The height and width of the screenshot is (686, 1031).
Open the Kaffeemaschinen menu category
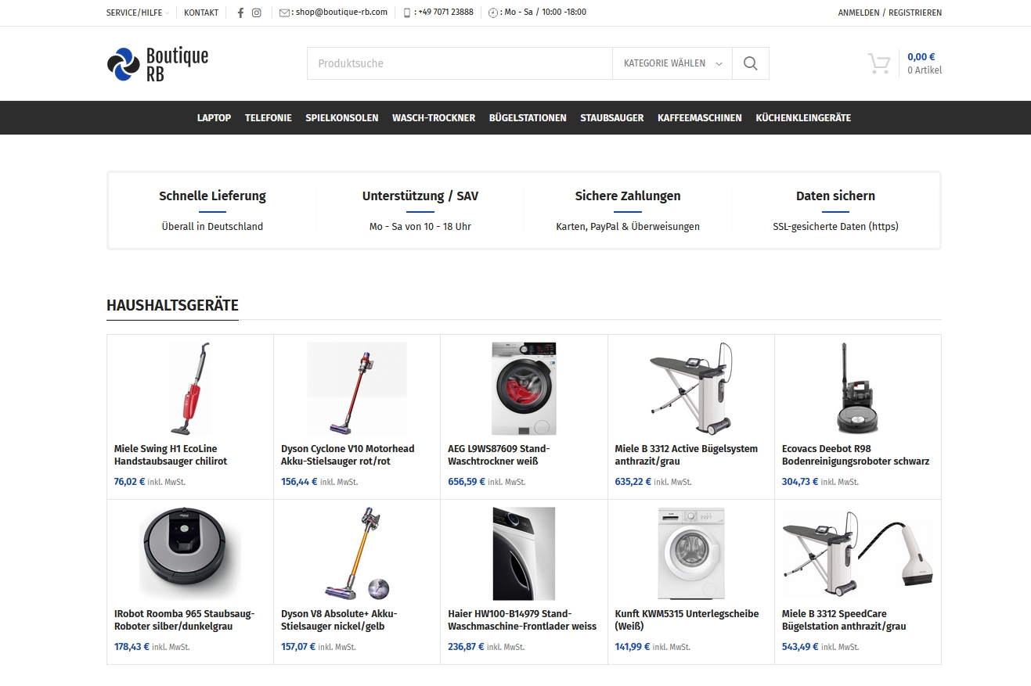coord(700,118)
